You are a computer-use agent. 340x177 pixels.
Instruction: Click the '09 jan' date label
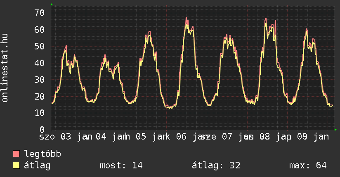coord(313,137)
